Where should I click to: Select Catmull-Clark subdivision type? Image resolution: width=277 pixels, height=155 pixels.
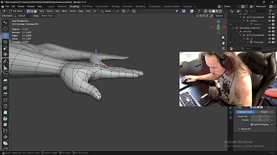click(245, 112)
